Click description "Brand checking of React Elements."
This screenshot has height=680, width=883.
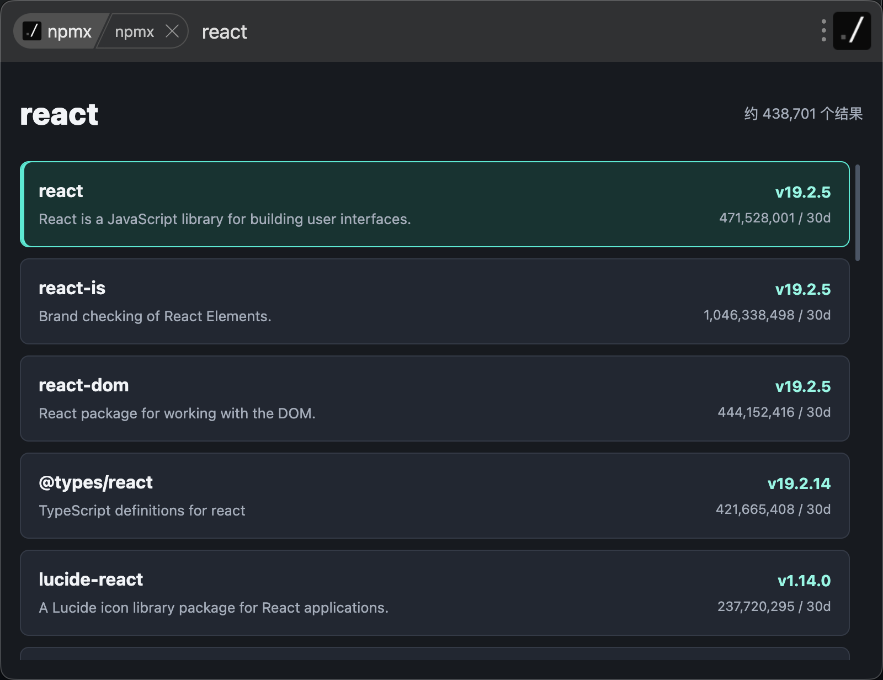[155, 316]
